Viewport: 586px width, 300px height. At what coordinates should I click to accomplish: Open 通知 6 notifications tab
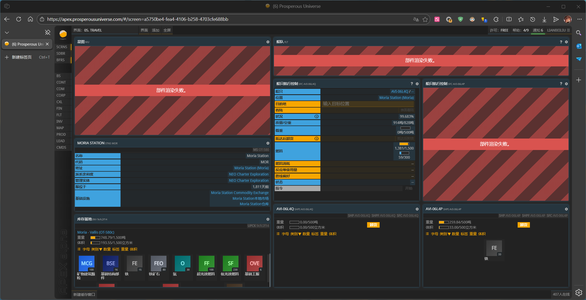[x=538, y=30]
